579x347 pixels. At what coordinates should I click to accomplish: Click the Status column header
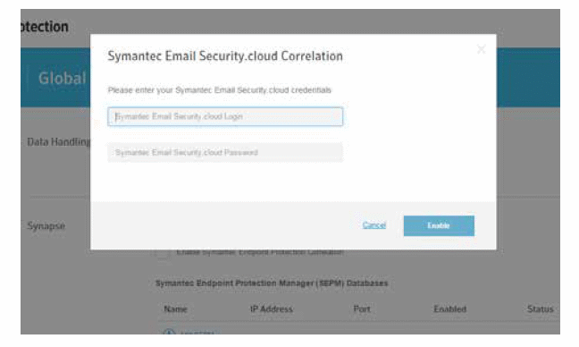click(x=541, y=309)
